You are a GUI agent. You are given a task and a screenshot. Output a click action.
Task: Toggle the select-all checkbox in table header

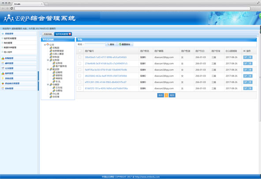80,51
